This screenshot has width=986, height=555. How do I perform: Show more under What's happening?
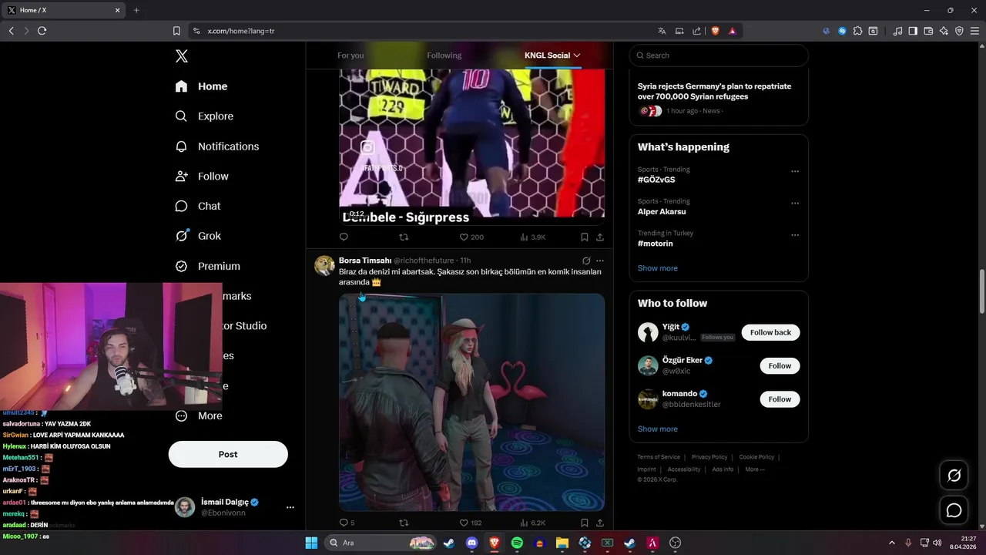pos(658,268)
